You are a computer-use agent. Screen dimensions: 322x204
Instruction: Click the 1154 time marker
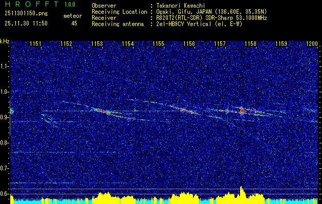(x=128, y=44)
